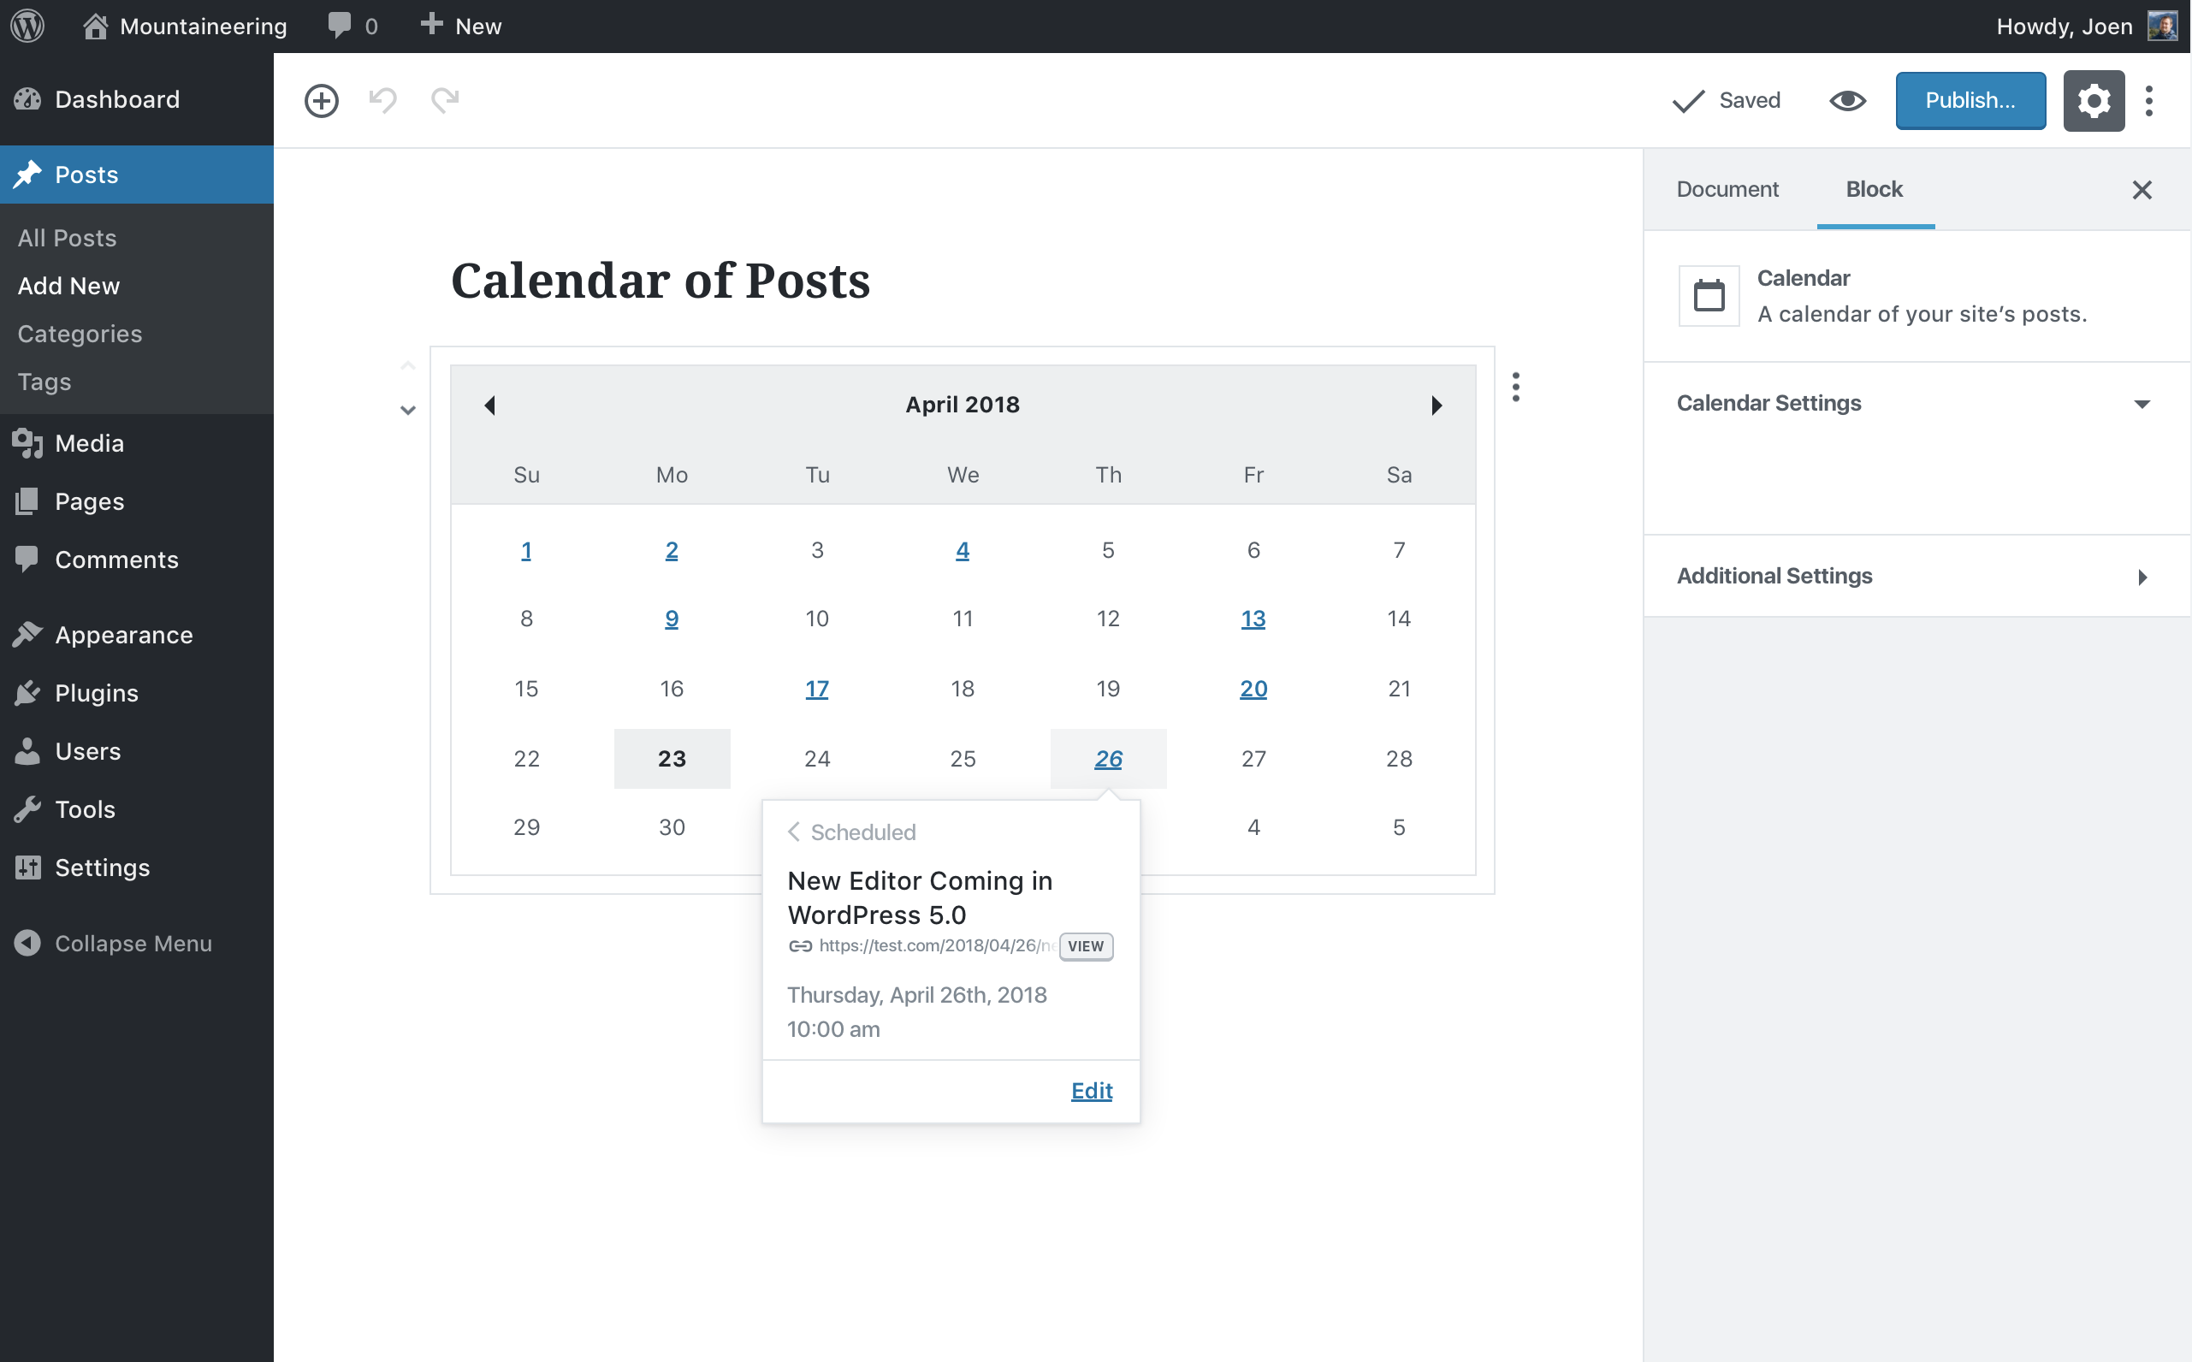Move block down with the arrow

point(408,410)
